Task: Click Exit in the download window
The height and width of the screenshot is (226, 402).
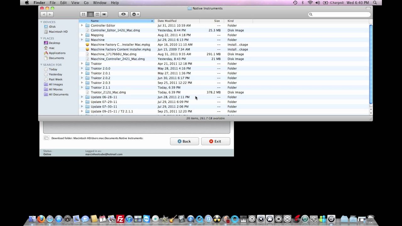Action: (x=215, y=141)
